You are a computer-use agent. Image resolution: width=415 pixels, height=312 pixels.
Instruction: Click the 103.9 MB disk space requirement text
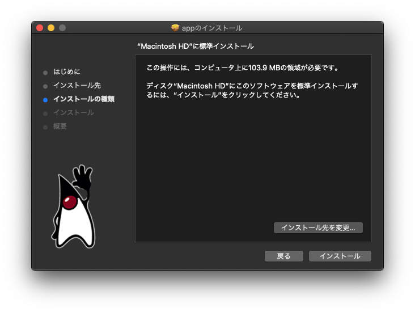tap(243, 68)
